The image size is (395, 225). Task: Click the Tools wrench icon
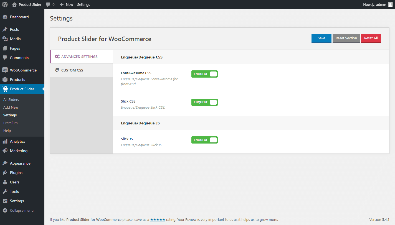[5, 191]
